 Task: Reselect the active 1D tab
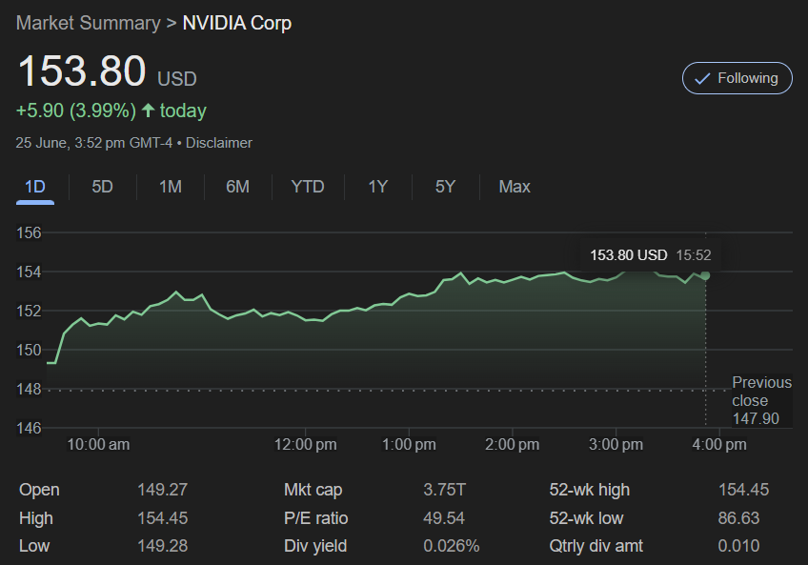pos(34,187)
